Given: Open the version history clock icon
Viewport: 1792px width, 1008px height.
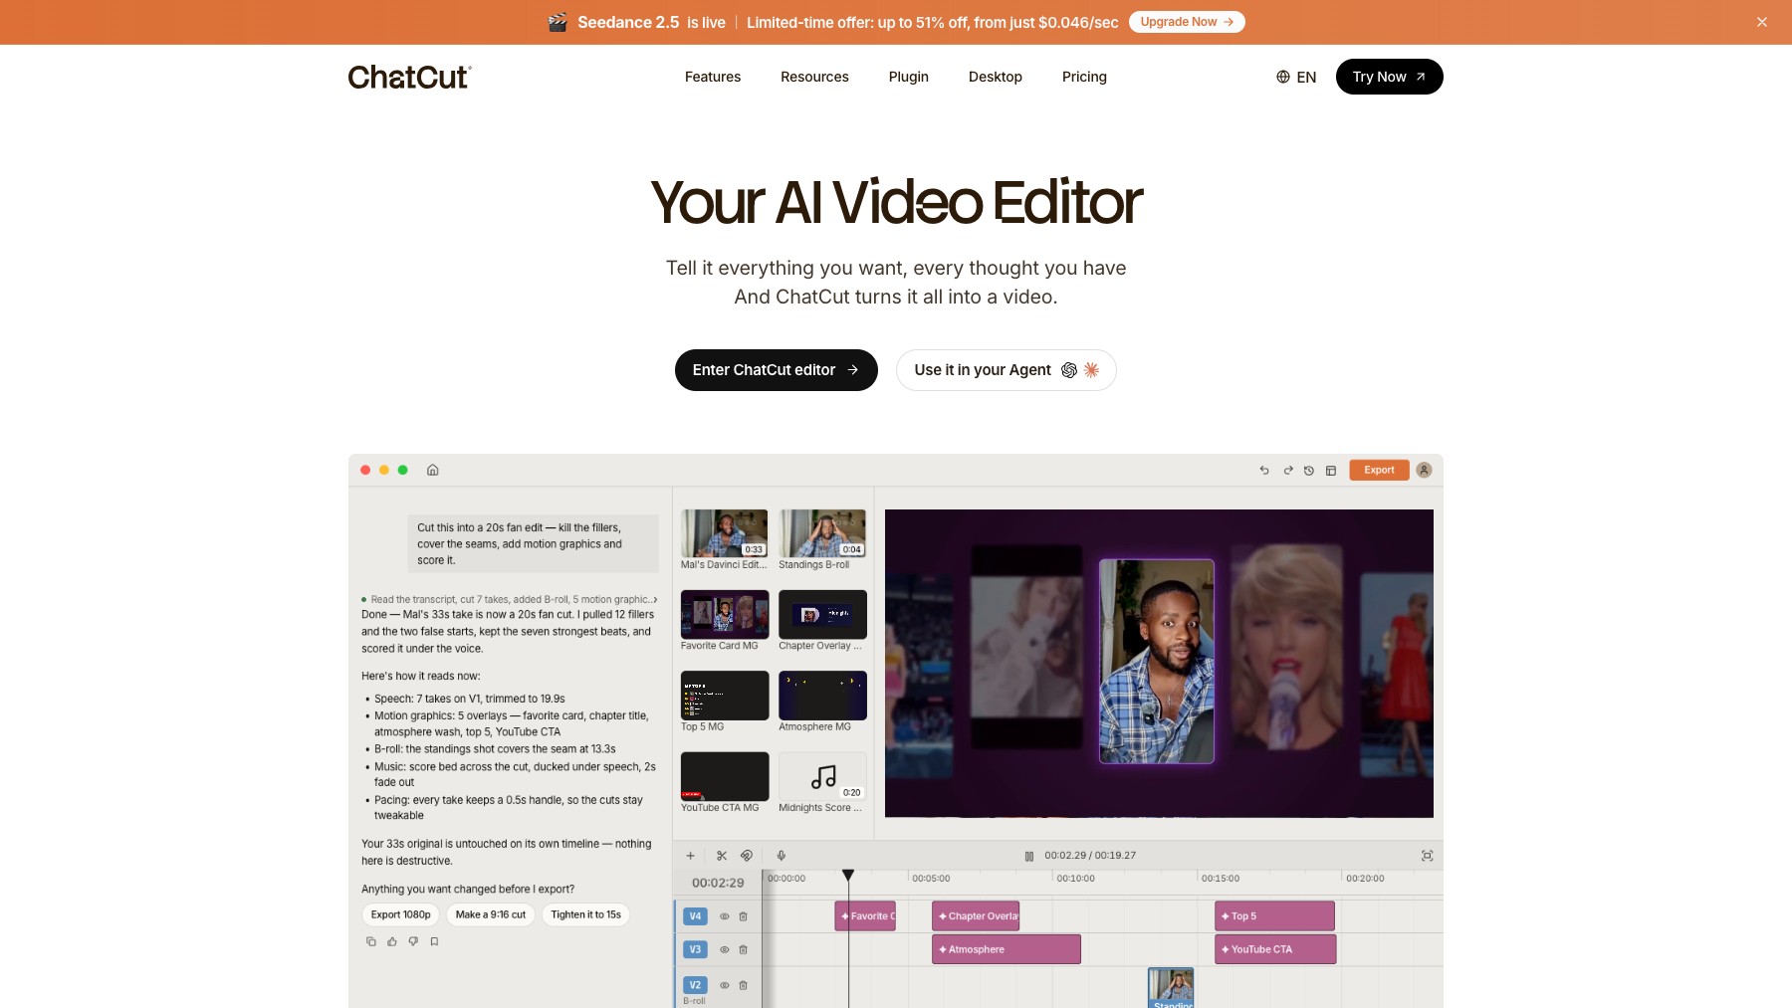Looking at the screenshot, I should 1309,471.
